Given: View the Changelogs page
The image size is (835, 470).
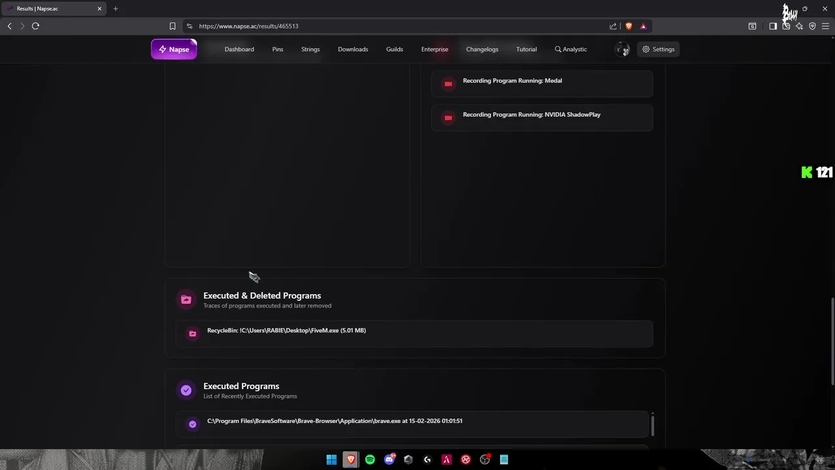Looking at the screenshot, I should (x=482, y=49).
